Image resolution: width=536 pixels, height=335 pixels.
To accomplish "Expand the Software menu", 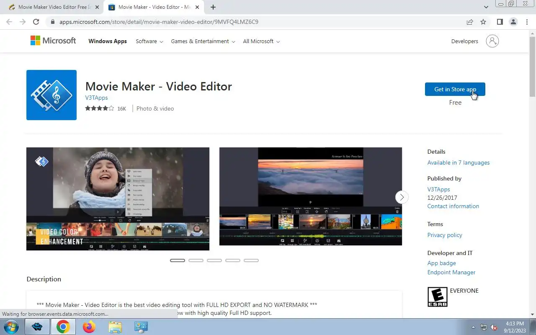I will pos(149,41).
